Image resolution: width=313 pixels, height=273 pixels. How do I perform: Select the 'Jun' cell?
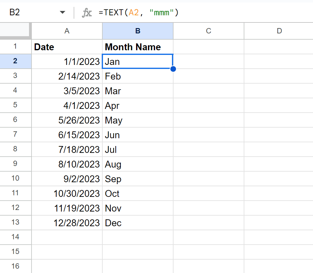(x=138, y=135)
